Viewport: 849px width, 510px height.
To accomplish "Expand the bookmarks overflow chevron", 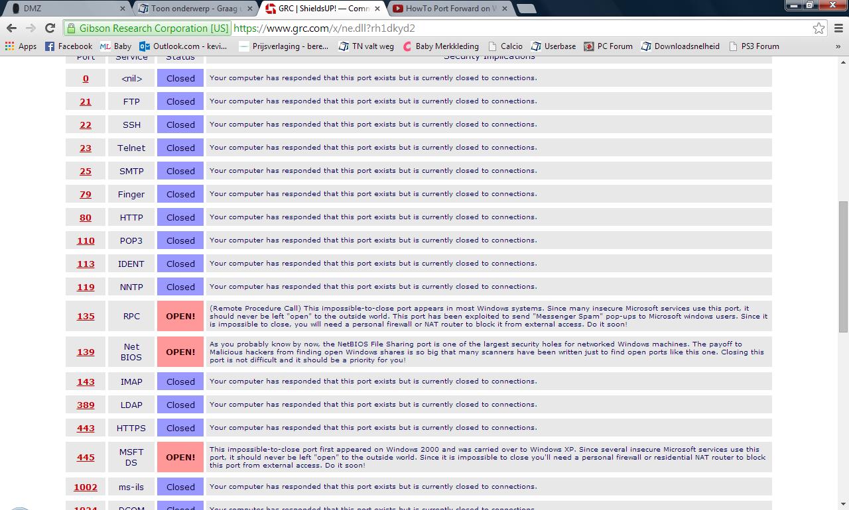I will (838, 46).
